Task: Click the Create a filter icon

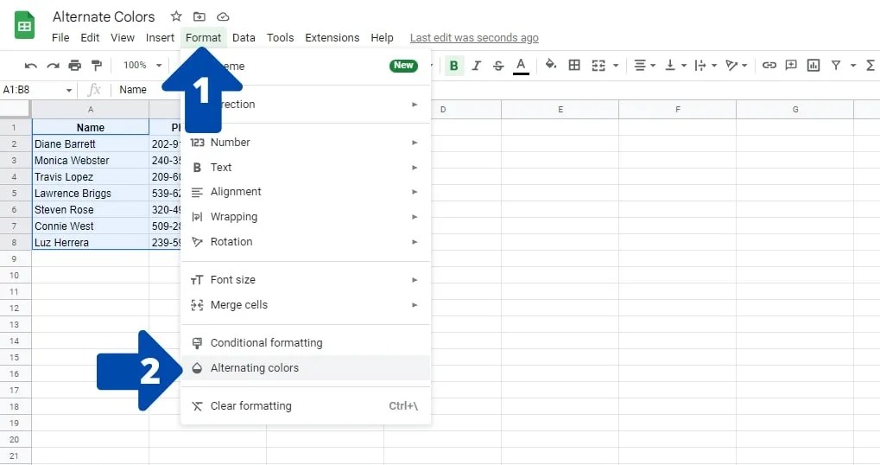Action: (836, 65)
